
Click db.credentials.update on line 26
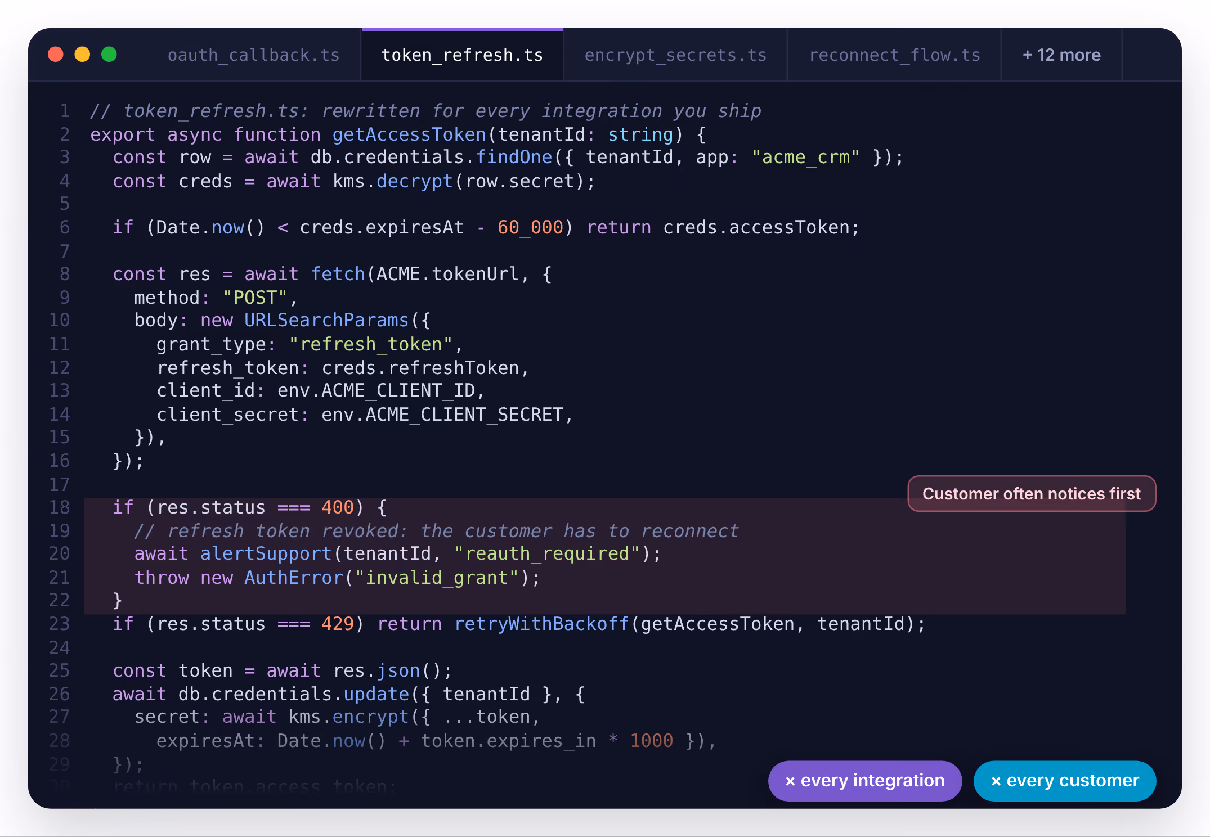(294, 695)
